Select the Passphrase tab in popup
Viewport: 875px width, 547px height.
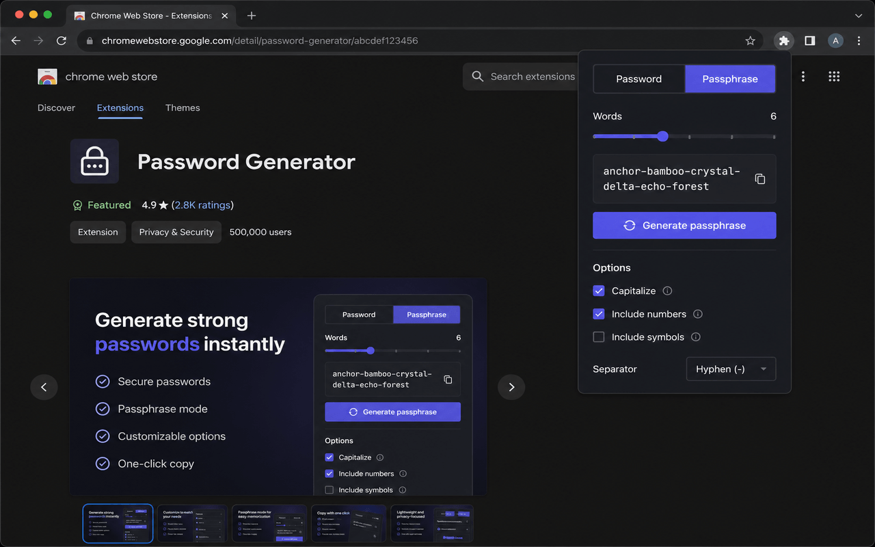[730, 79]
